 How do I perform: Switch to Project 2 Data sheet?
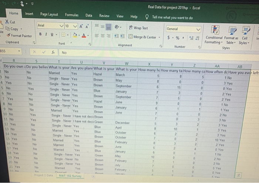point(43,175)
